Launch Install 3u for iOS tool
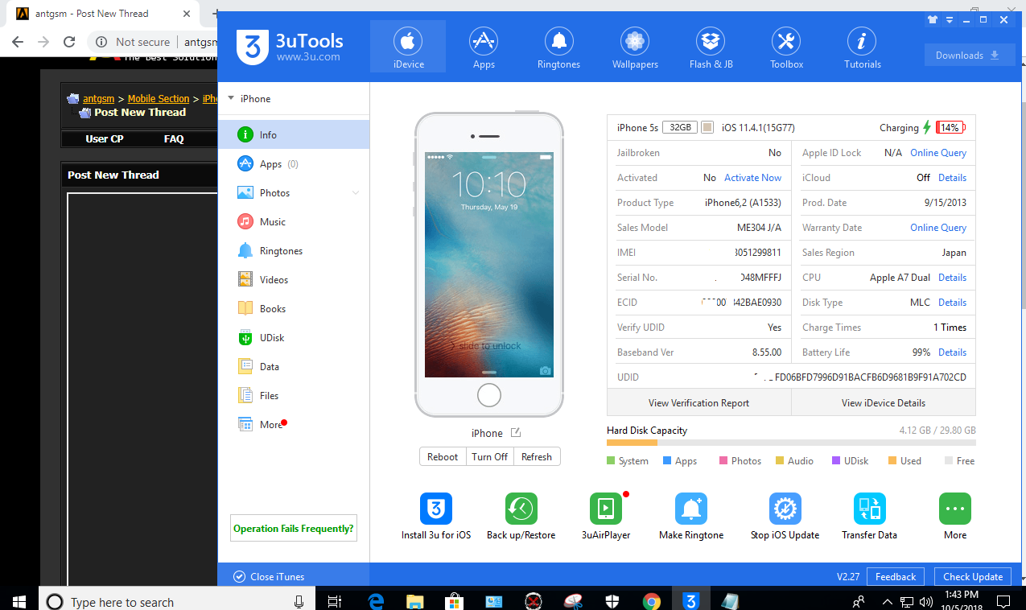 [x=436, y=517]
